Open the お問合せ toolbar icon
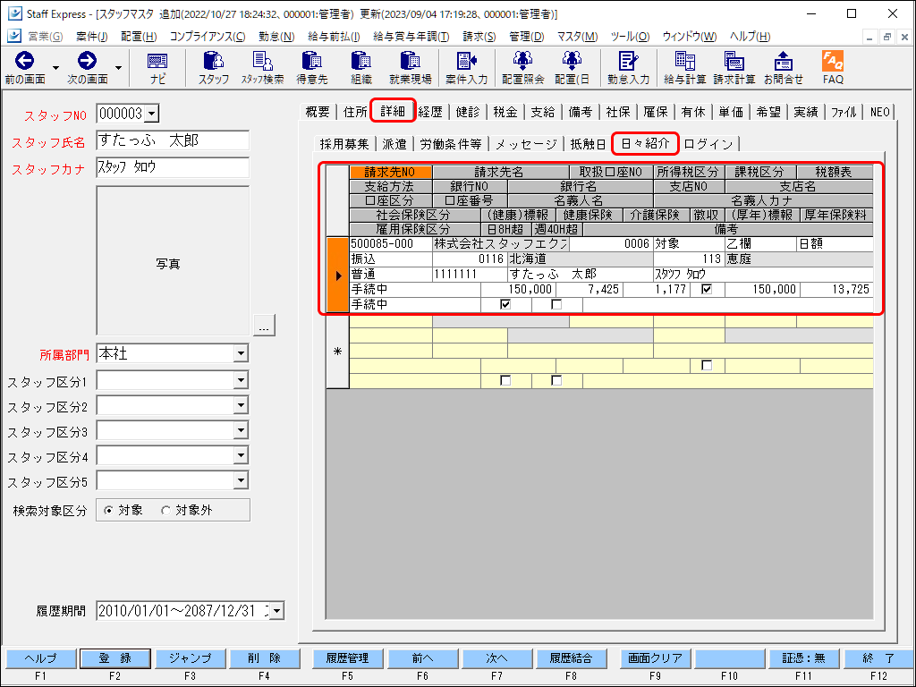This screenshot has height=687, width=916. coord(783,67)
